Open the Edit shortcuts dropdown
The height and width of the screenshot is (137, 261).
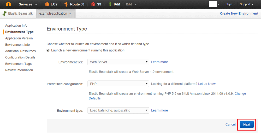point(131,4)
